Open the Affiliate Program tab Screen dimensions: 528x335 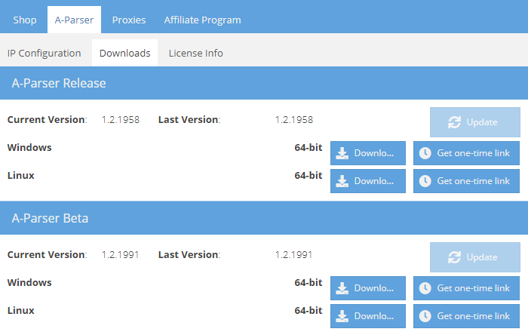pos(202,20)
